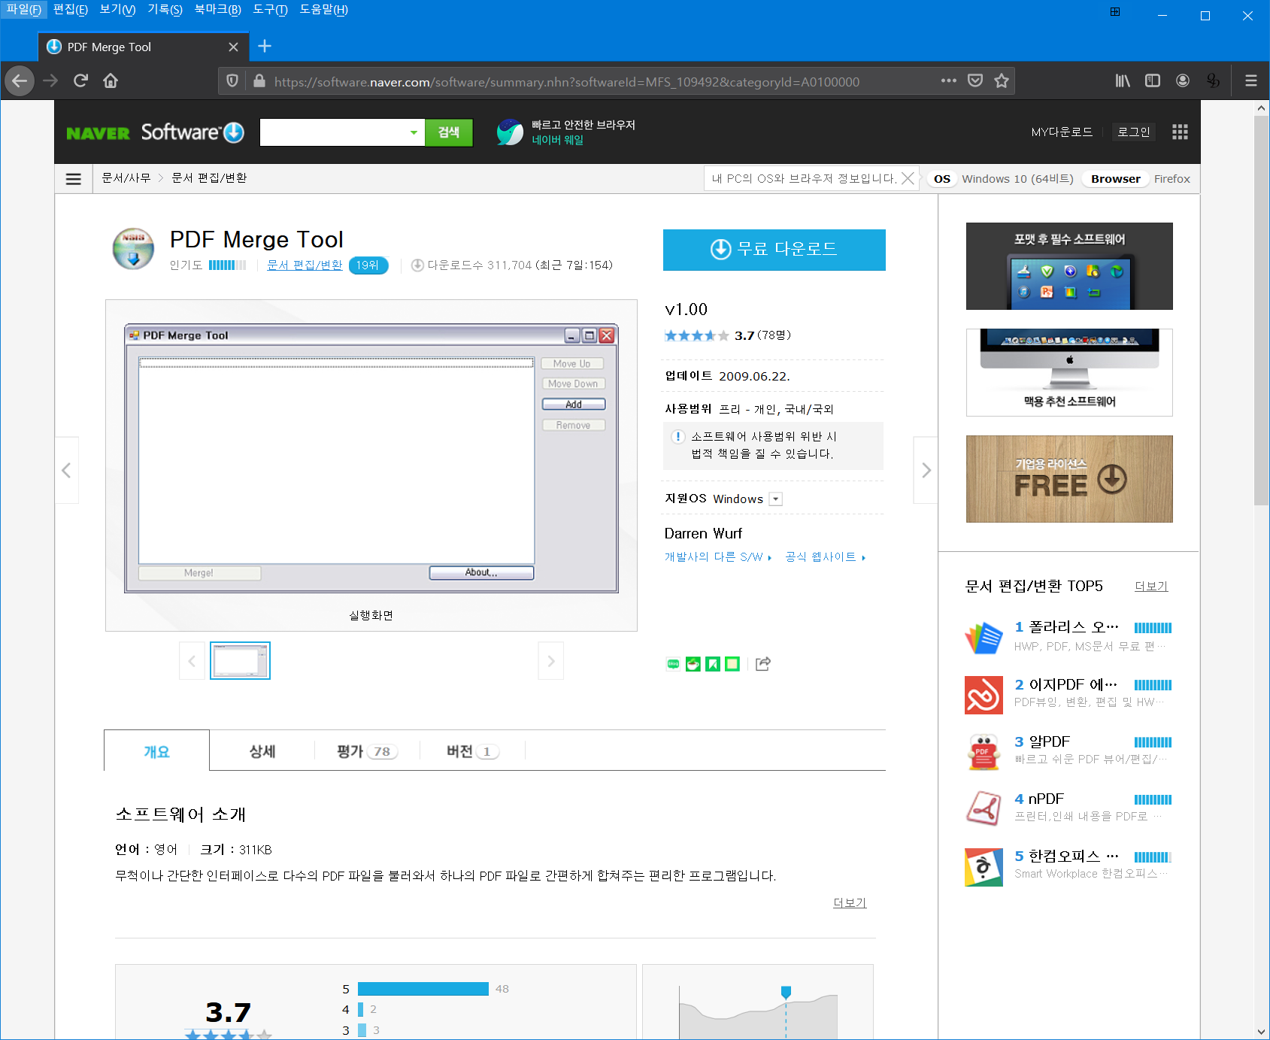The image size is (1270, 1040).
Task: Open MY다운로드 link
Action: pos(1062,132)
